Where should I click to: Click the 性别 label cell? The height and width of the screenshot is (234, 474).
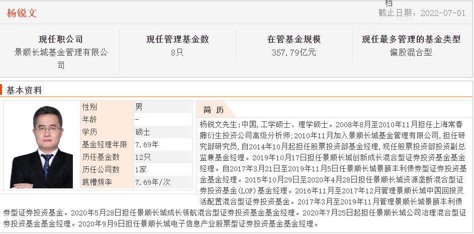click(107, 107)
